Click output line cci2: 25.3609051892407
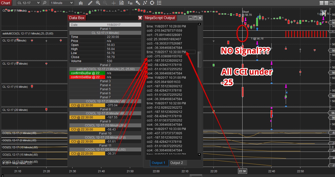Image resolution: width=335 pixels, height=177 pixels. click(x=164, y=39)
